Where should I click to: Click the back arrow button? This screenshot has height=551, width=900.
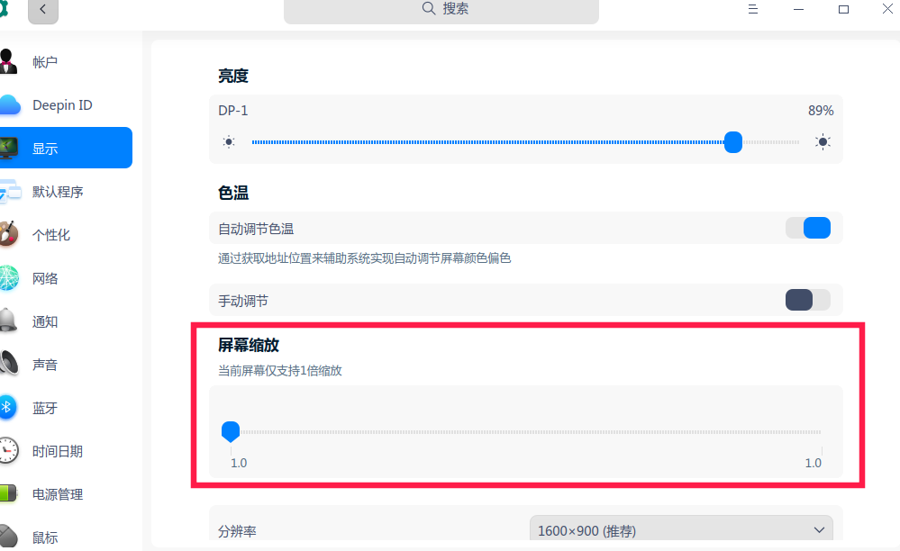42,11
